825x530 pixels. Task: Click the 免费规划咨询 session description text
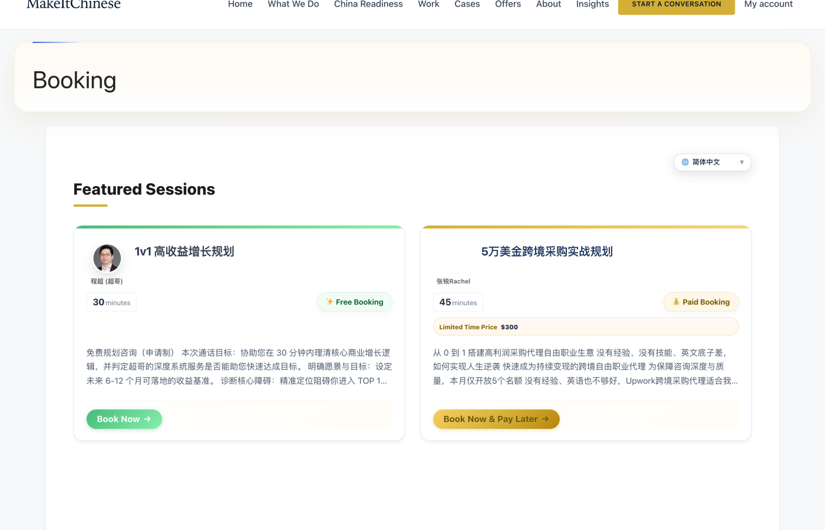(239, 366)
